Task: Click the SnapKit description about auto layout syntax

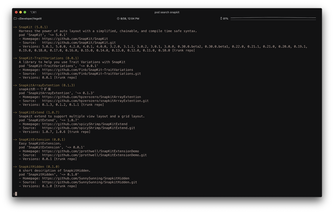Action: coord(108,31)
